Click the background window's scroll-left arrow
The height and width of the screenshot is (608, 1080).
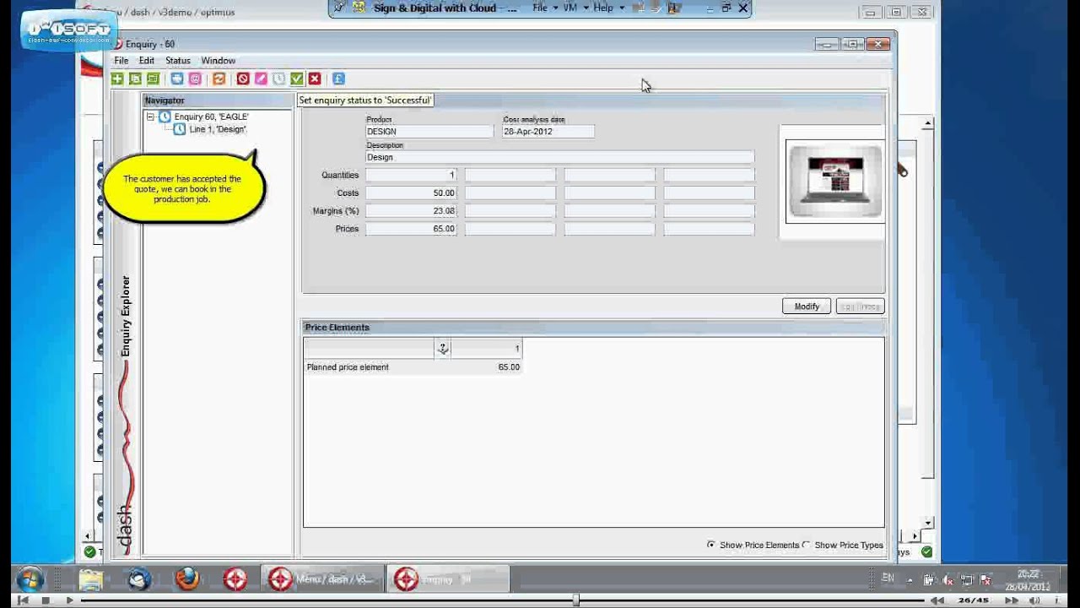87,536
